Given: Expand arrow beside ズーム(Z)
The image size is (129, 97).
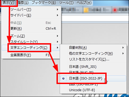Looking at the screenshot, I should click(x=58, y=36).
